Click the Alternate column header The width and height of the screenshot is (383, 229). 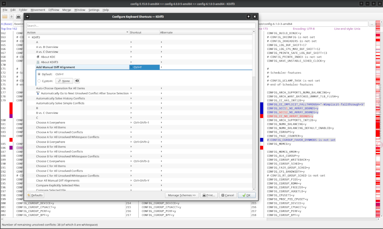[x=206, y=32]
